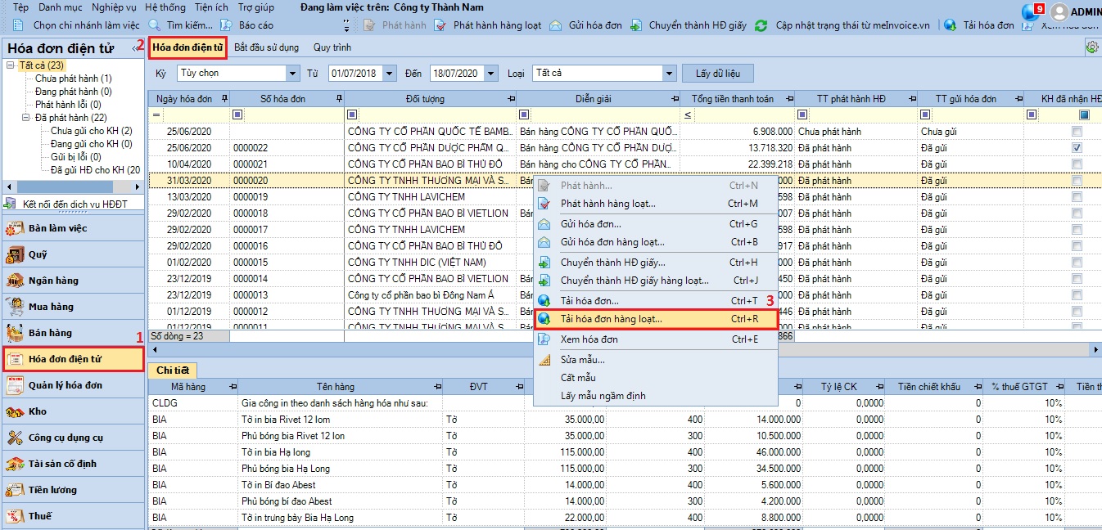Open the Trợ giúp menu
Screen dimensions: 1102x530
point(256,7)
